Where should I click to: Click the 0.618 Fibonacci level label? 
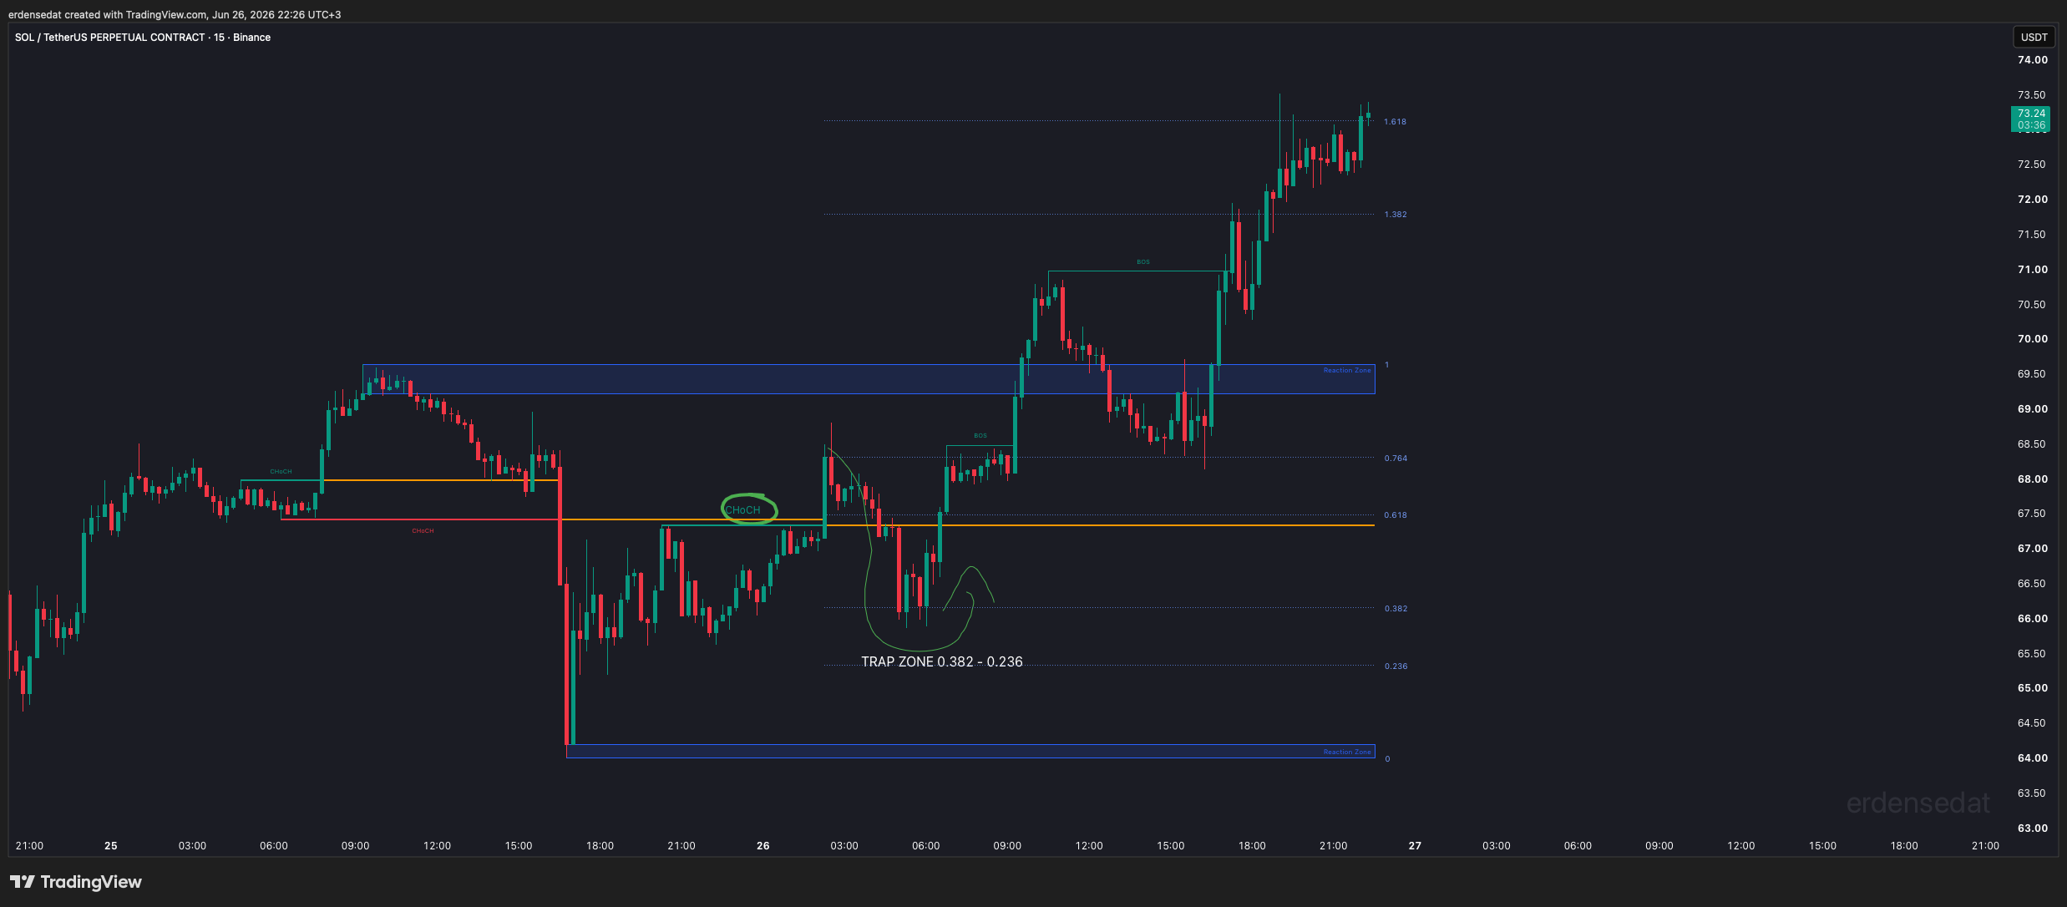tap(1396, 515)
